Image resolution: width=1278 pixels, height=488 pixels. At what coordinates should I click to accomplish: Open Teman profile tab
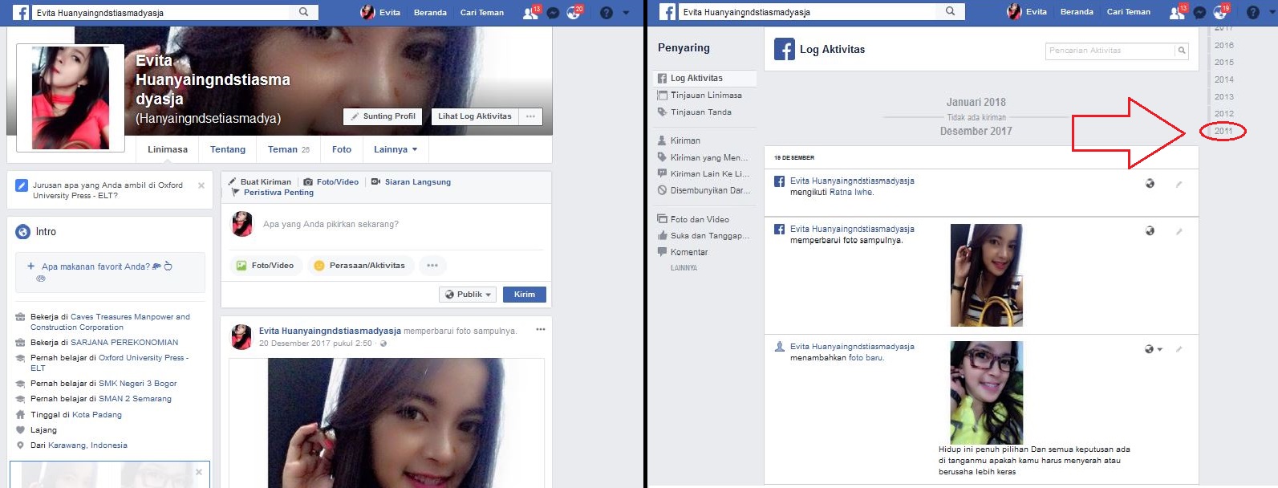[289, 149]
